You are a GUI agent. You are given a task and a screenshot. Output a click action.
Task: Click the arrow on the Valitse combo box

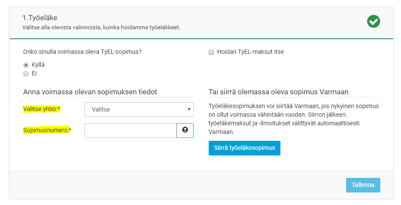coord(189,109)
